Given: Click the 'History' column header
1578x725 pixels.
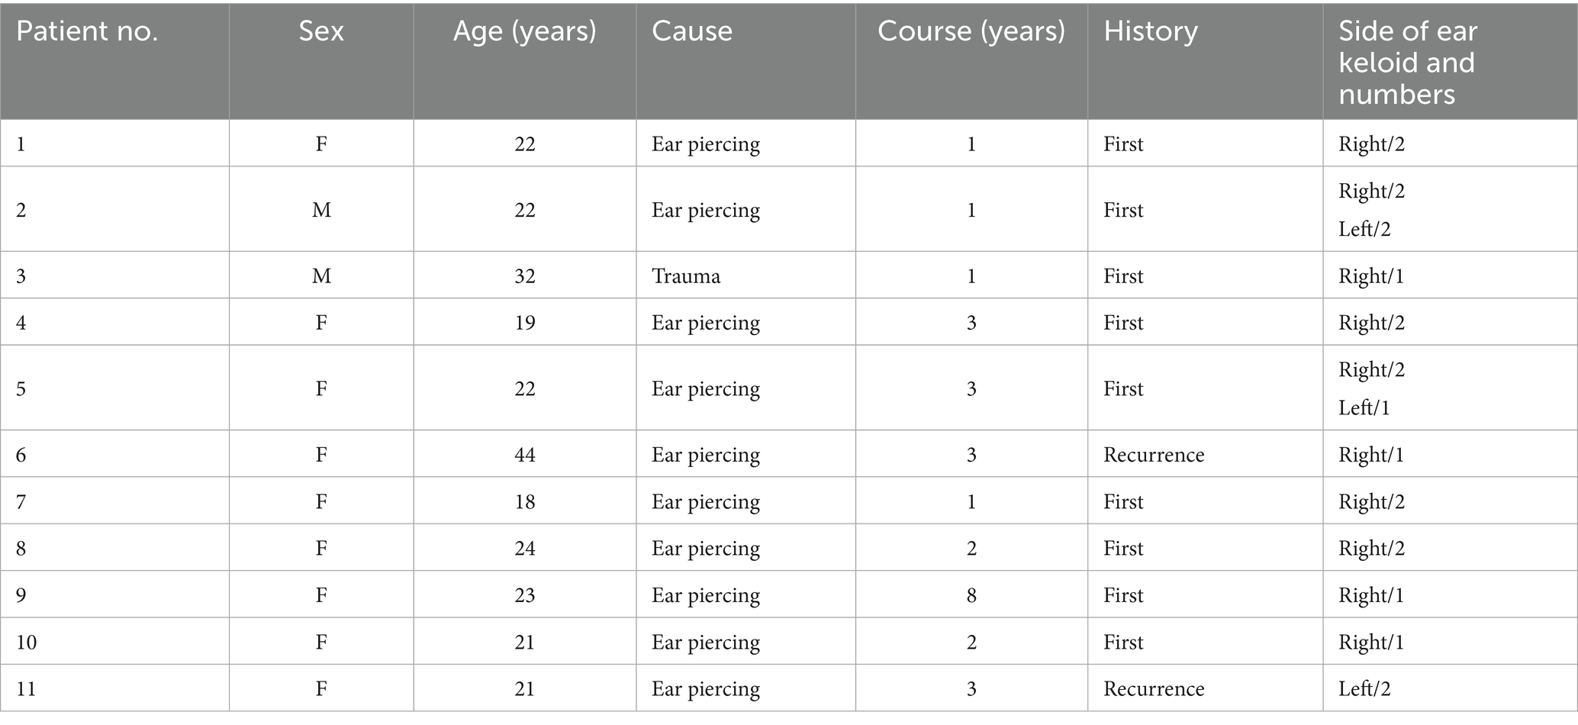Looking at the screenshot, I should (x=1151, y=32).
